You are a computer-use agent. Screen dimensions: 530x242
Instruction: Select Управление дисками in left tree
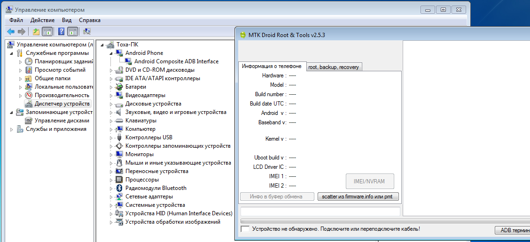pyautogui.click(x=62, y=121)
